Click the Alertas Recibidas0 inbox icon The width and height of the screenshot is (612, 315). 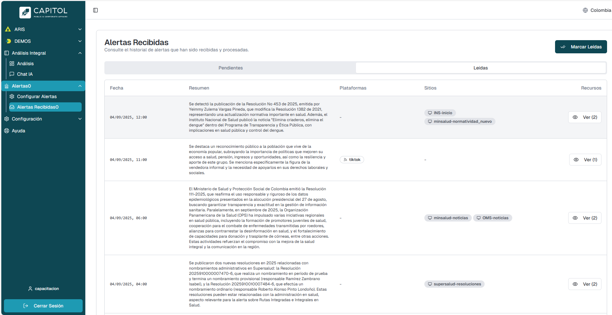tap(12, 107)
